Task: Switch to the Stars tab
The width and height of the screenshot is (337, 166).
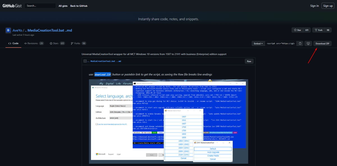Action: click(57, 44)
